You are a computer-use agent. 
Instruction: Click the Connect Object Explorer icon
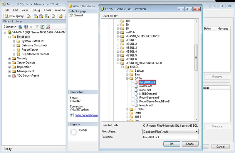(x=20, y=27)
